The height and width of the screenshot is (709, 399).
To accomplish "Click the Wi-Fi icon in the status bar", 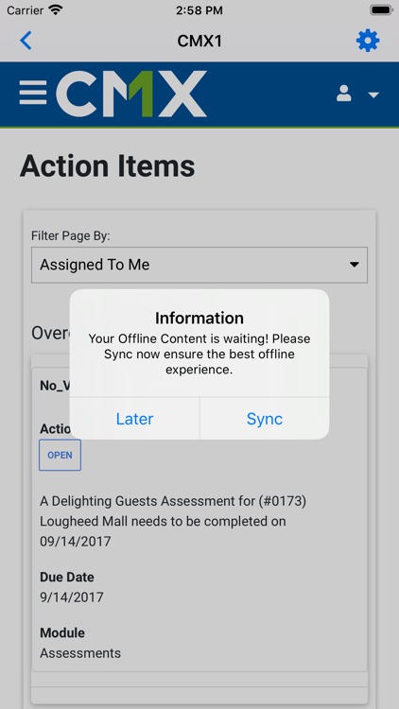I will click(x=56, y=10).
